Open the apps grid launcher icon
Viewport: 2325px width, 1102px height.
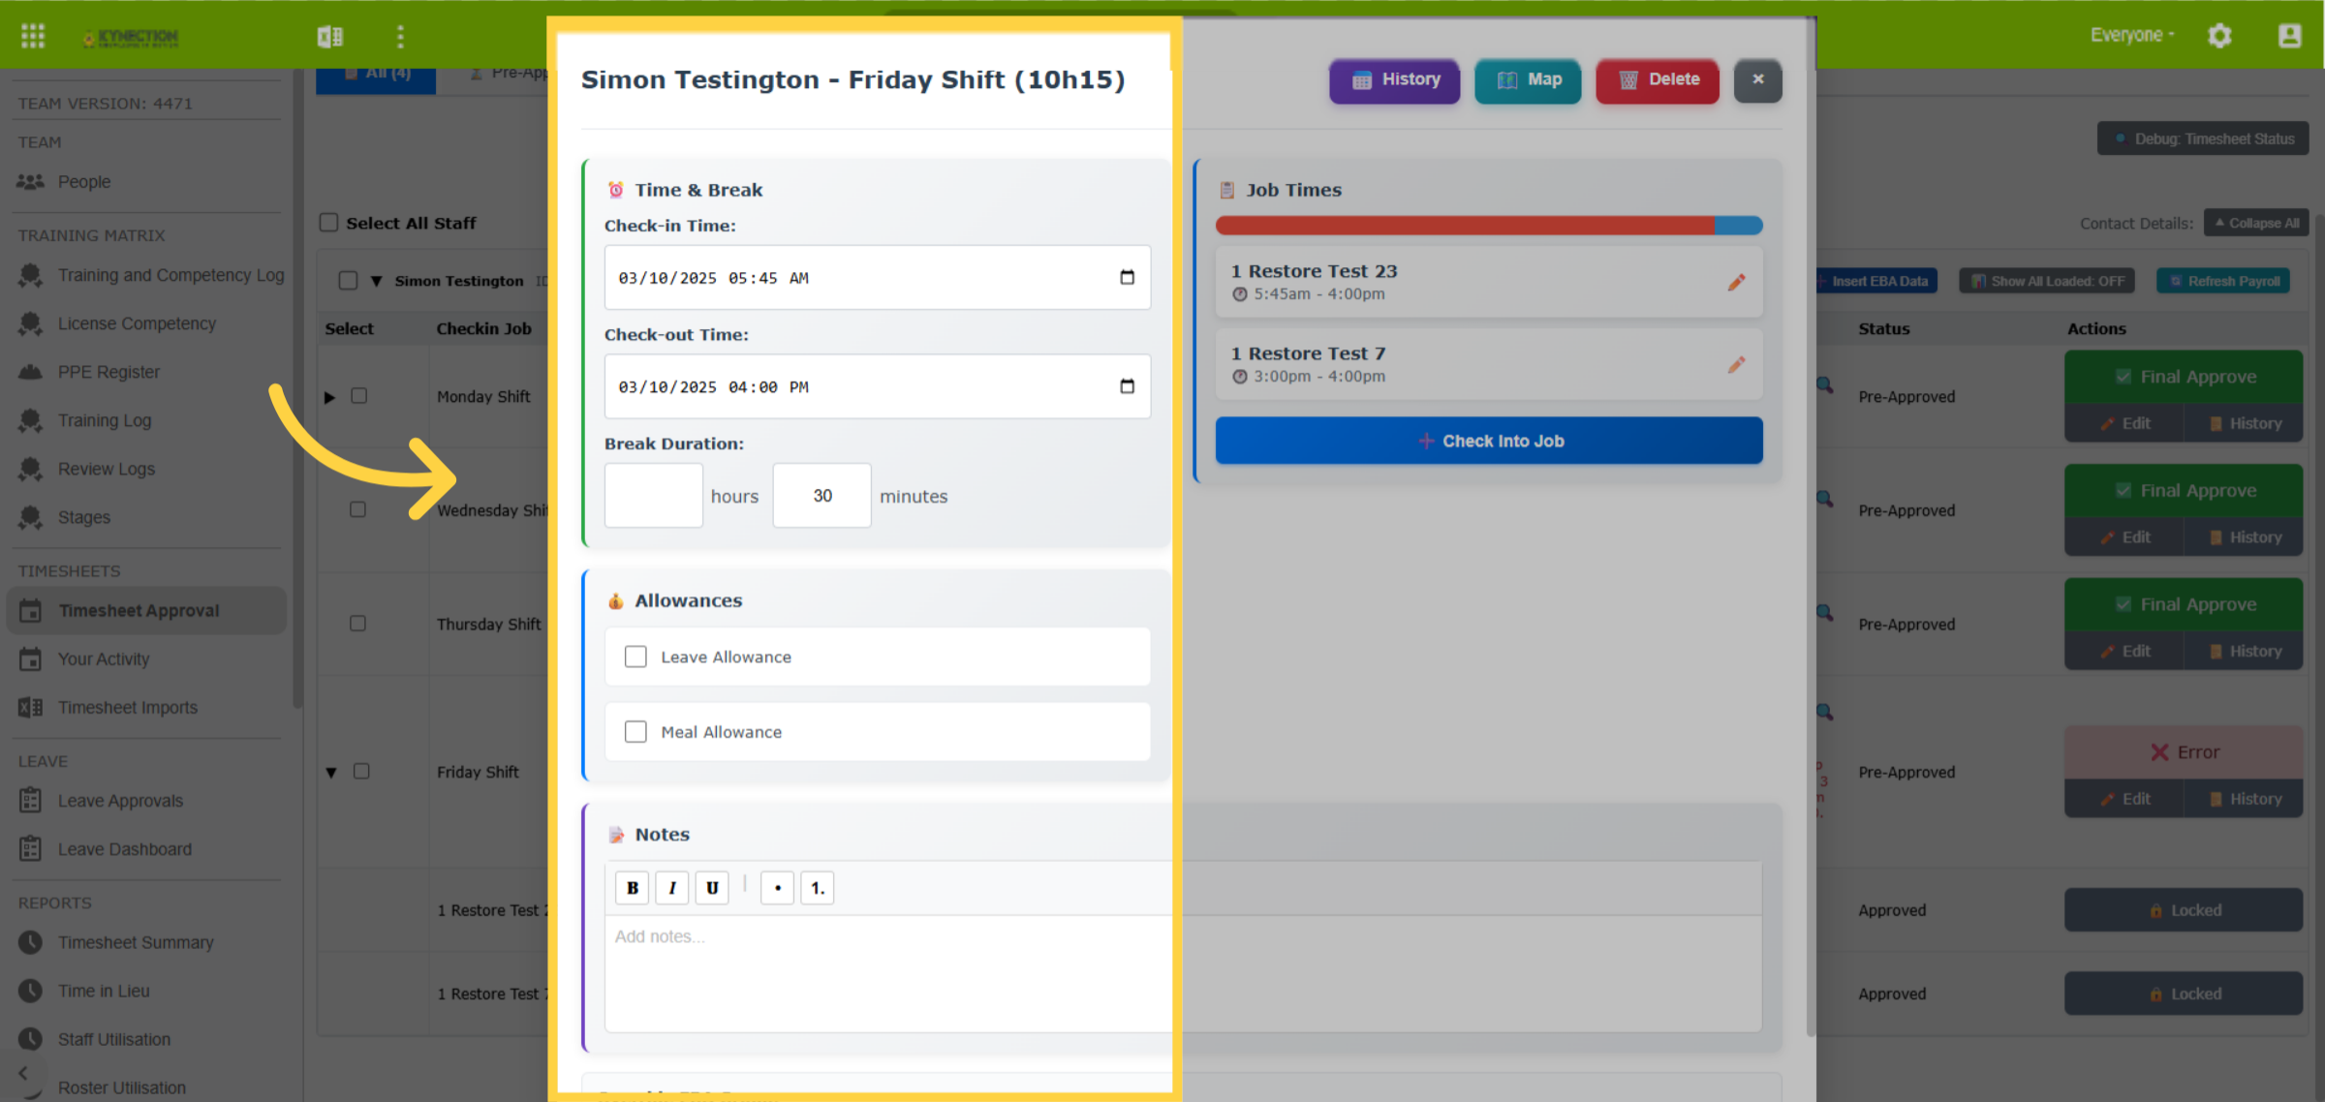click(33, 36)
